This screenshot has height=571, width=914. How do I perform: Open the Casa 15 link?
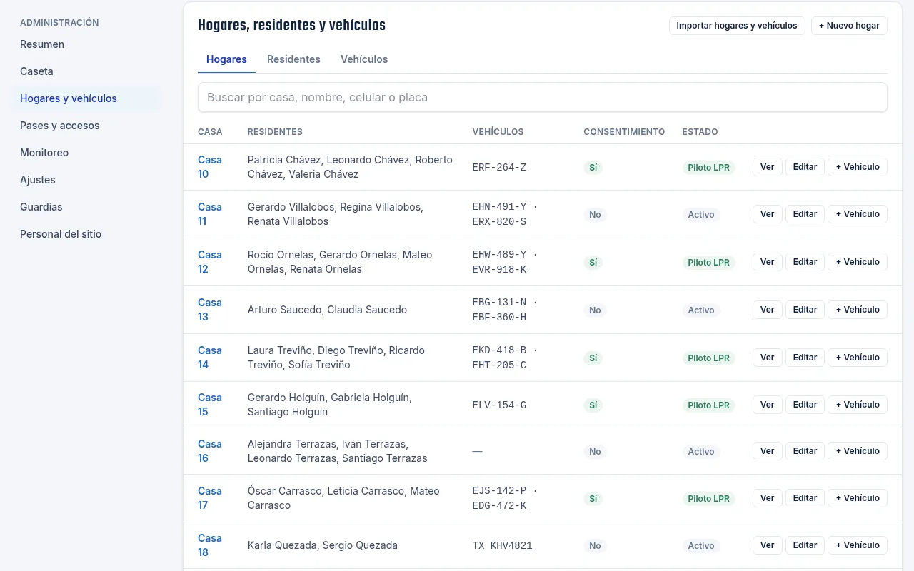pos(210,405)
